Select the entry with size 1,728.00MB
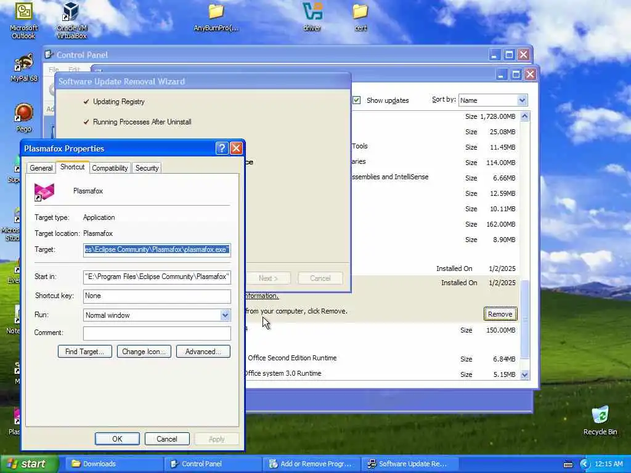This screenshot has height=473, width=631. tap(436, 116)
